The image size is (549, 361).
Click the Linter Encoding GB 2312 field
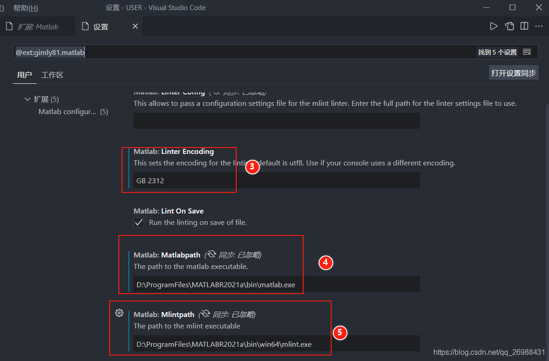click(277, 180)
